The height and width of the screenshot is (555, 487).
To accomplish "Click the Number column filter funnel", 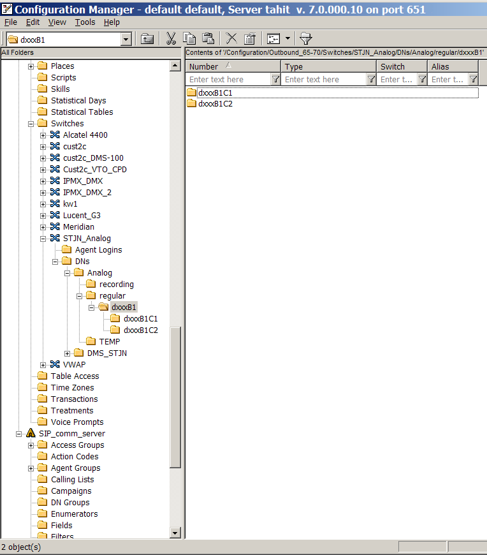I will (x=275, y=80).
